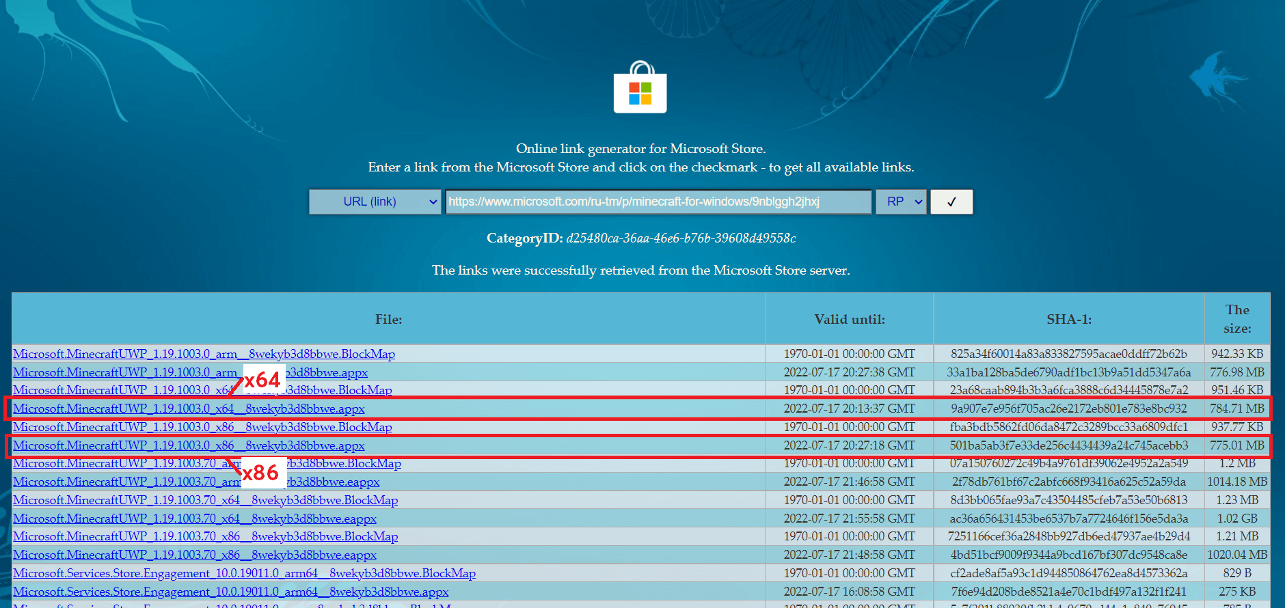The image size is (1285, 608).
Task: Open MinecraftUWP 1.19.1003.70 x64 BlockMap link
Action: tap(205, 500)
